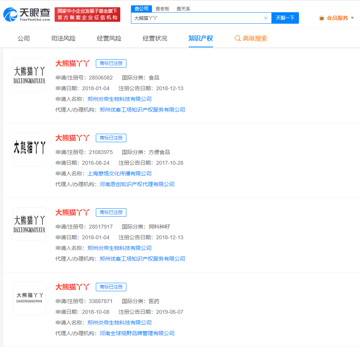The width and height of the screenshot is (360, 347).
Task: Open the trademark image for registration 21083975
Action: pyautogui.click(x=29, y=149)
